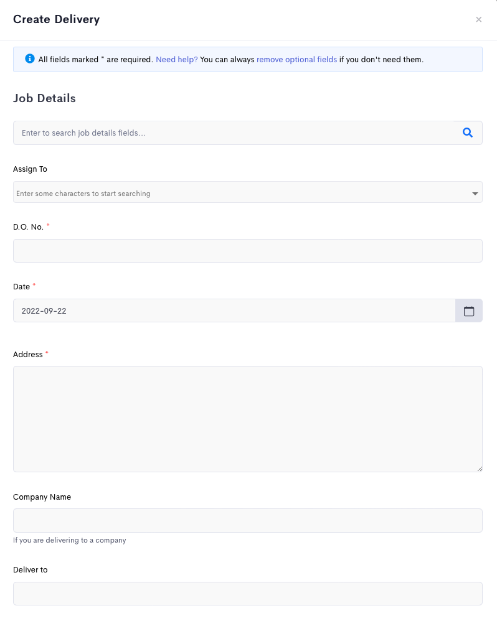Click the Deliver to label
497x621 pixels.
tap(30, 570)
